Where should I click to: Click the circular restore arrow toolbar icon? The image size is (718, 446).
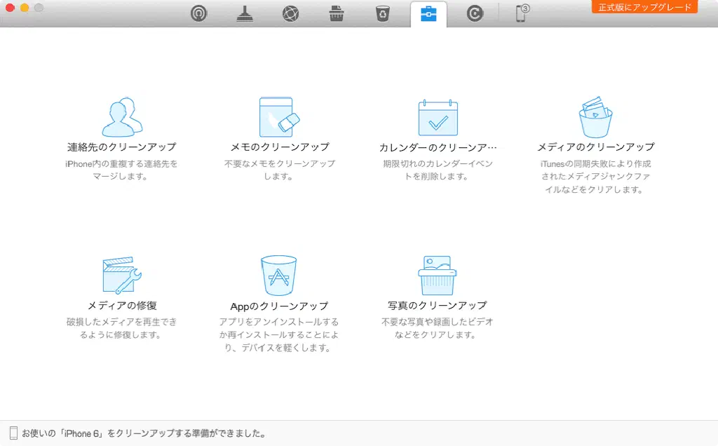475,14
